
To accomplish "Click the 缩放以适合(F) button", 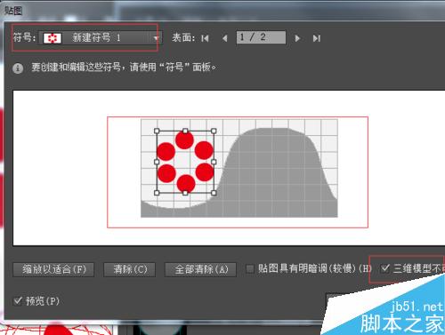I will tap(53, 269).
